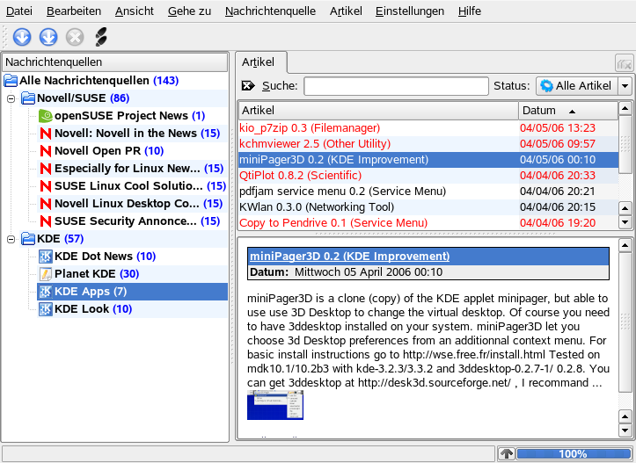Screen dimensions: 636x463
Task: Click the article list top scroll-up arrow
Action: (625, 108)
